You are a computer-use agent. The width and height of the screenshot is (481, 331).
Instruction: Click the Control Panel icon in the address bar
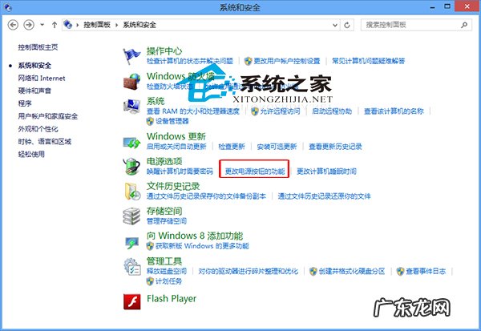[x=68, y=25]
